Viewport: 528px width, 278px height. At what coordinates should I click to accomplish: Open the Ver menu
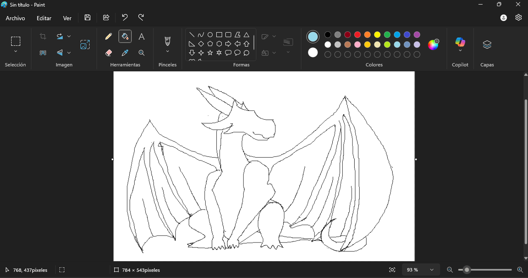pyautogui.click(x=67, y=18)
